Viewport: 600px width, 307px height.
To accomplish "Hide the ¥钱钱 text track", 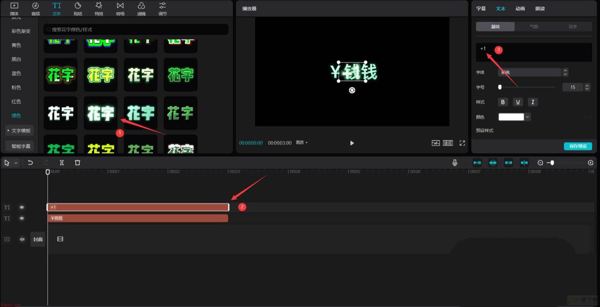I will (x=22, y=218).
